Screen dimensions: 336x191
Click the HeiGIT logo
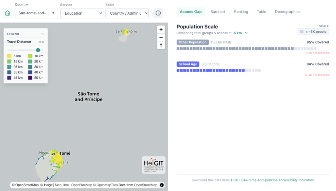154,165
